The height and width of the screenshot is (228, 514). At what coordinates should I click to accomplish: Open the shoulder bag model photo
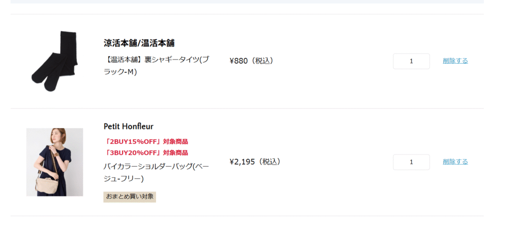pyautogui.click(x=55, y=162)
